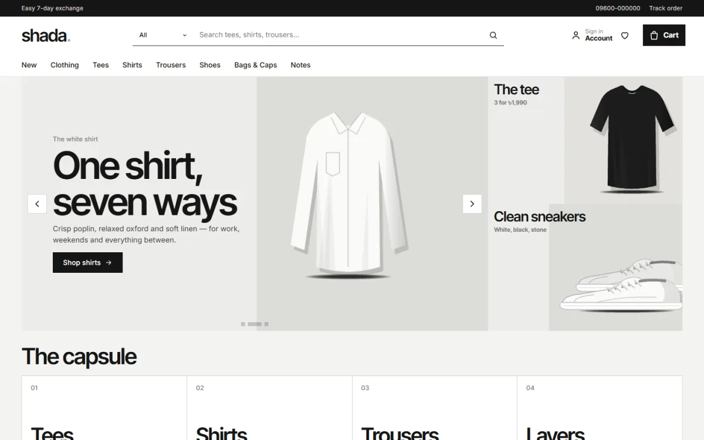Image resolution: width=704 pixels, height=440 pixels.
Task: Open the Cart button
Action: click(x=664, y=35)
